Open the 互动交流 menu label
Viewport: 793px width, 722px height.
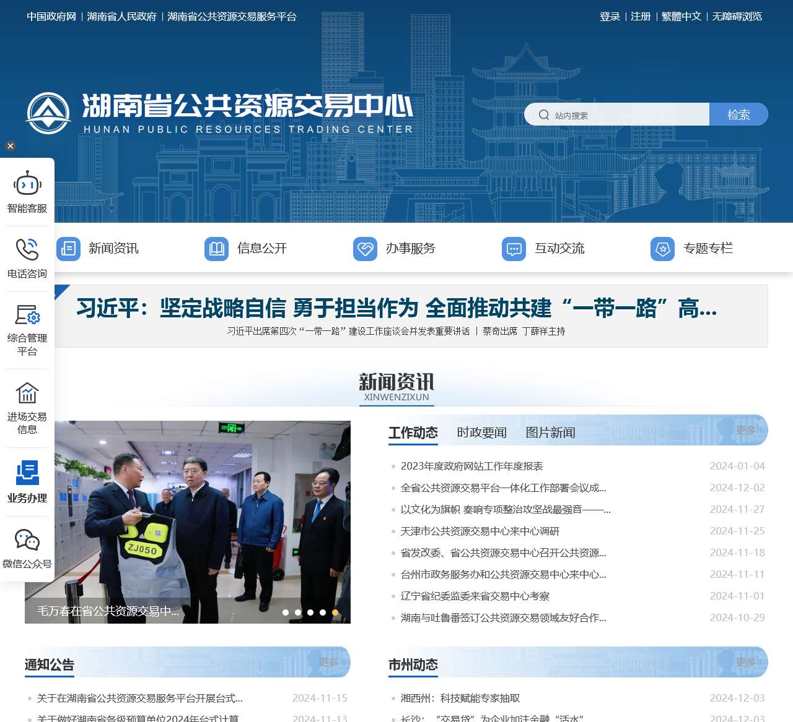[x=559, y=249]
